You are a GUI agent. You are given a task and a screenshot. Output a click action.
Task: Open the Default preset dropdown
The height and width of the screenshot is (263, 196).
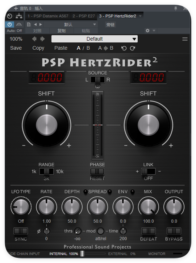(x=95, y=39)
